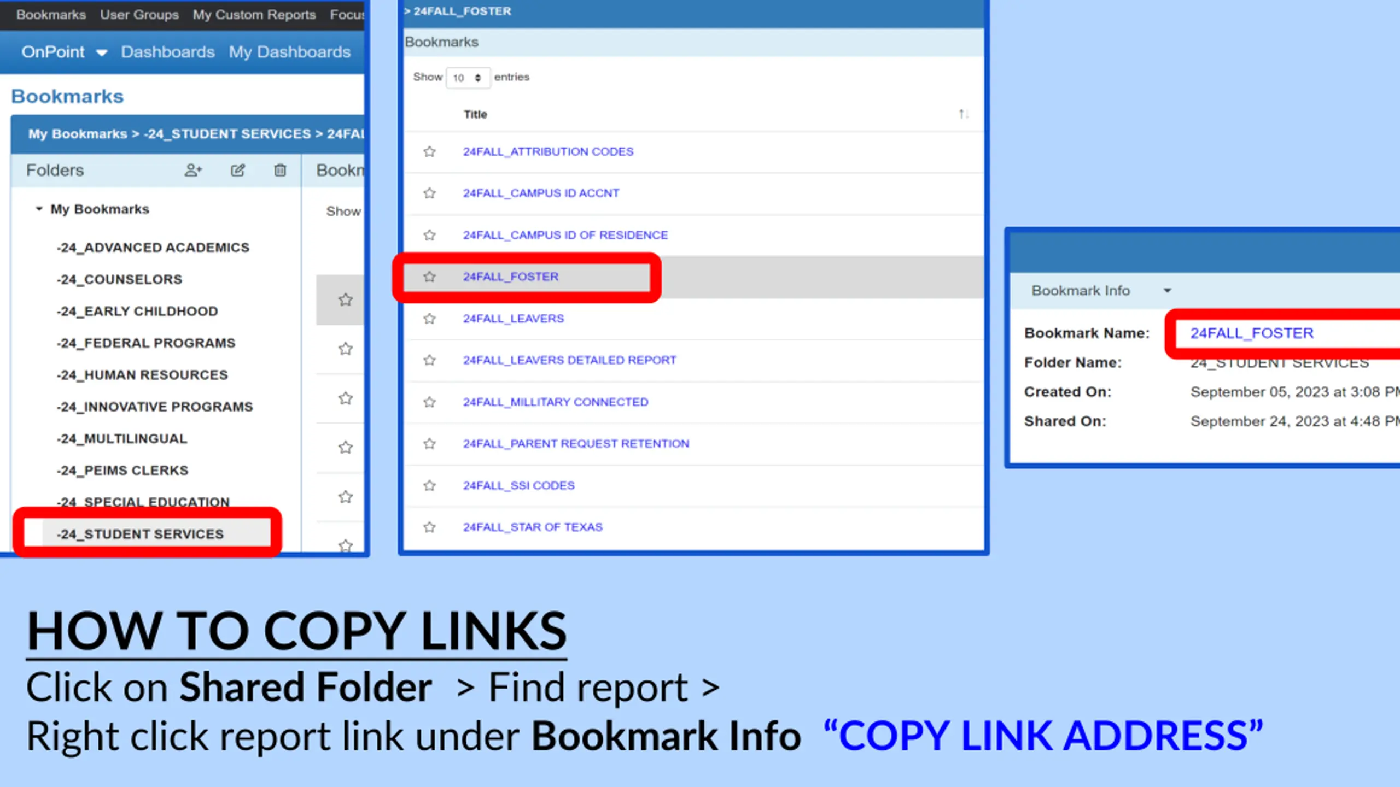Open My Custom Reports menu item
The image size is (1400, 787).
254,15
